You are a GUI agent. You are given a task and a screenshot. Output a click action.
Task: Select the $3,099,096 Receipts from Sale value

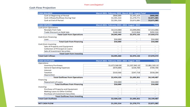[135, 30]
